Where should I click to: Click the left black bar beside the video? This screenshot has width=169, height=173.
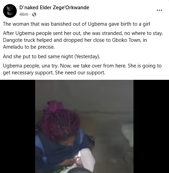[17, 126]
